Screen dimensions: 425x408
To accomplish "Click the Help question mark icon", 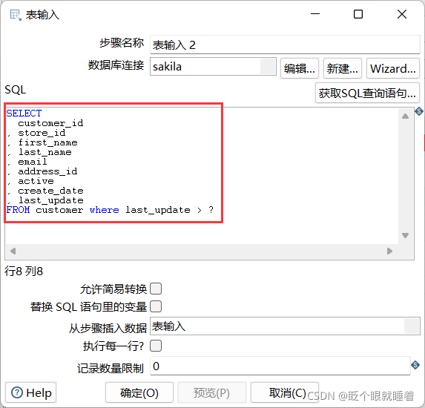I will [17, 392].
